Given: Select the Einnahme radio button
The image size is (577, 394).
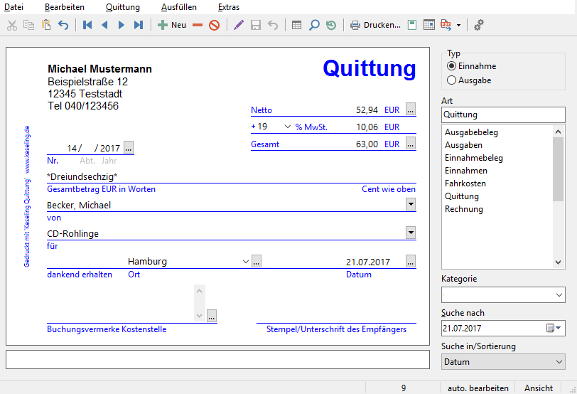Looking at the screenshot, I should pos(451,66).
